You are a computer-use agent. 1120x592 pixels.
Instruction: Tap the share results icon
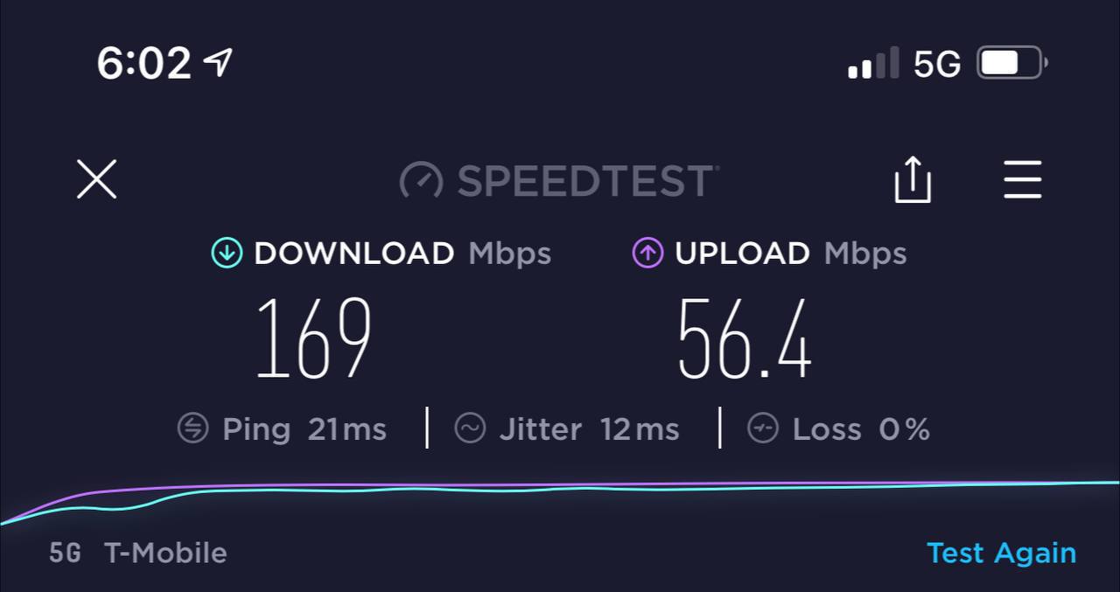pos(913,180)
